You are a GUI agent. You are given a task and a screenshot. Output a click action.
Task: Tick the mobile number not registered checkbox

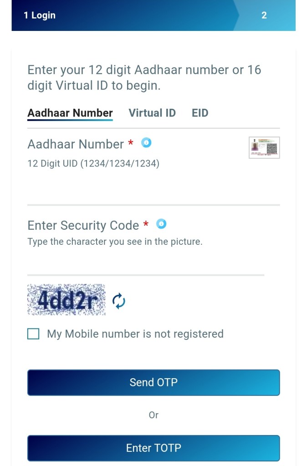click(x=33, y=334)
